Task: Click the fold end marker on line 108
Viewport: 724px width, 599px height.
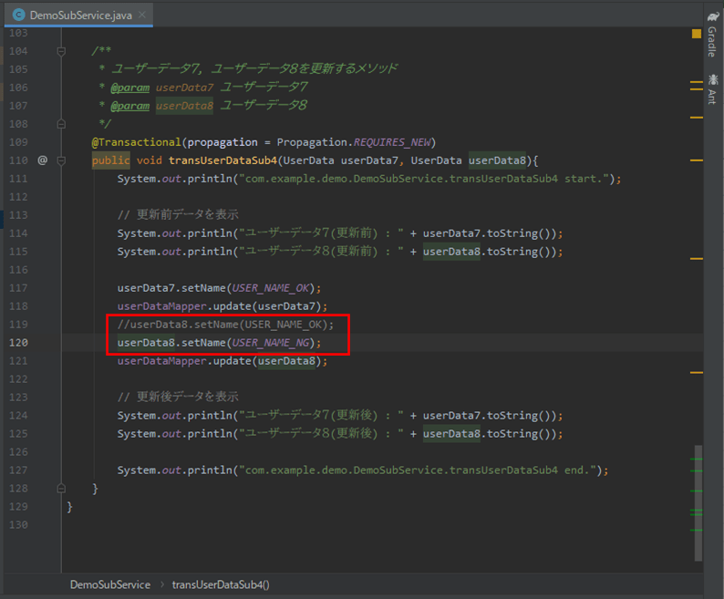Action: 62,124
